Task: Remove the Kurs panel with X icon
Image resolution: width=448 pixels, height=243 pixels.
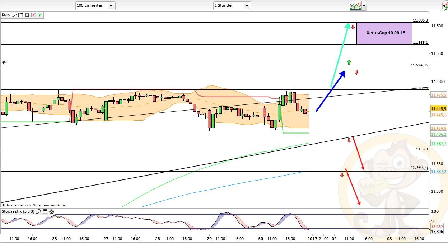Action: 27,15
